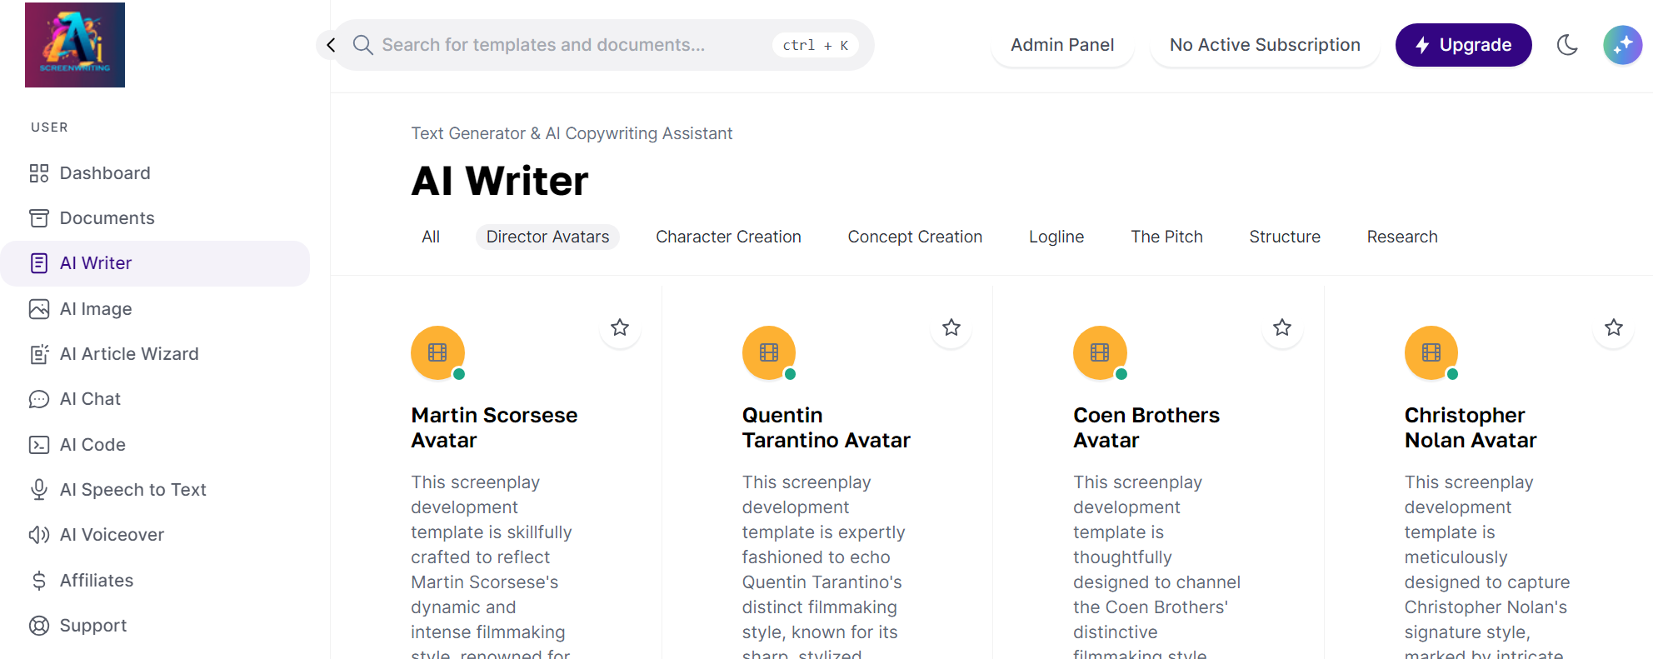Switch to the Research tab
1653x659 pixels.
(x=1402, y=237)
